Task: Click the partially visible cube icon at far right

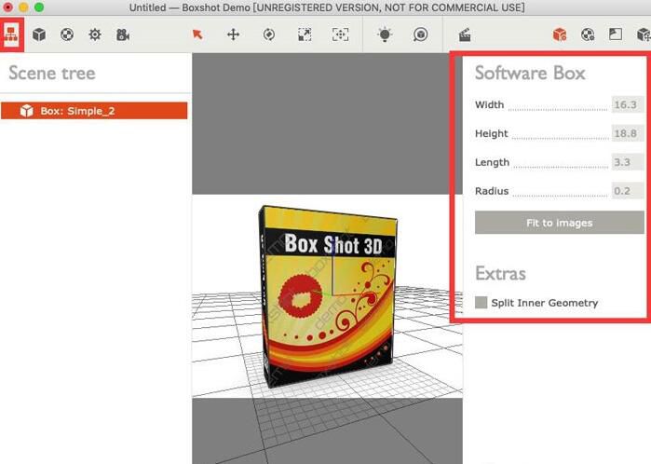Action: [x=644, y=34]
